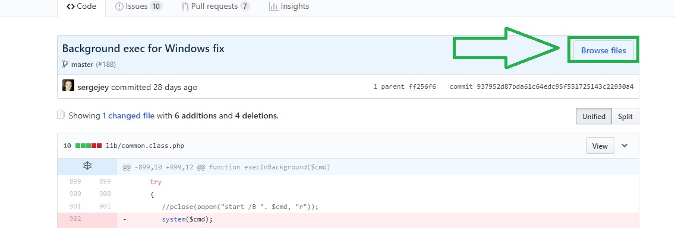Switch to the Split diff view
This screenshot has width=675, height=228.
point(625,116)
